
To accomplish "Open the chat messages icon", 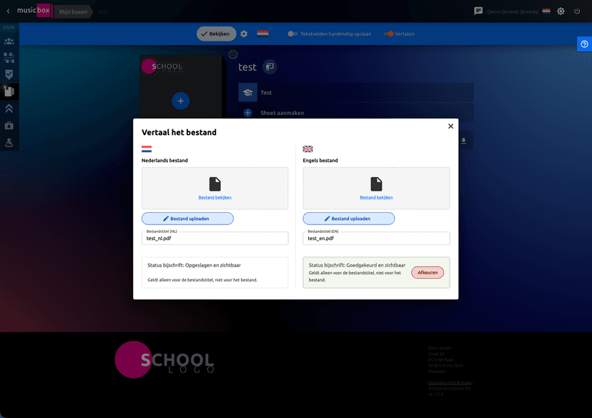I will pyautogui.click(x=478, y=11).
